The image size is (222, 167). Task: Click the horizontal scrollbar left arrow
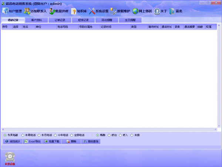coord(3,130)
